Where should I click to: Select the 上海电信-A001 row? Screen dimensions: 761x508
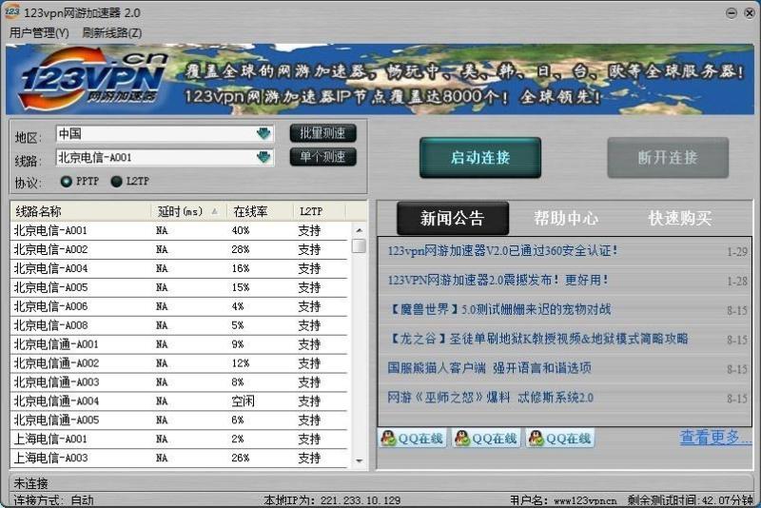179,439
